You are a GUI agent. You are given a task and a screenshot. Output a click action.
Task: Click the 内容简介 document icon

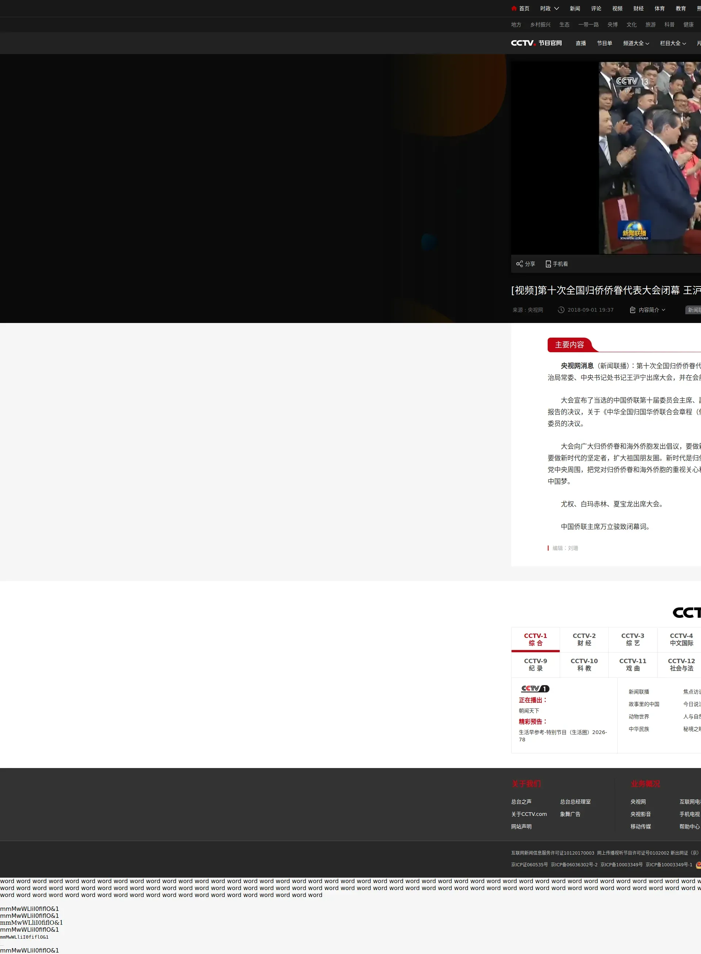pyautogui.click(x=632, y=310)
